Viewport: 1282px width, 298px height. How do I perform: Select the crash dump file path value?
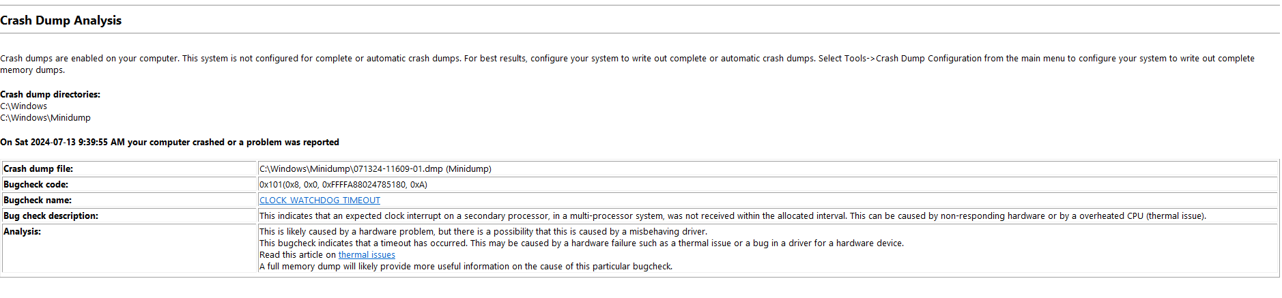pos(375,169)
